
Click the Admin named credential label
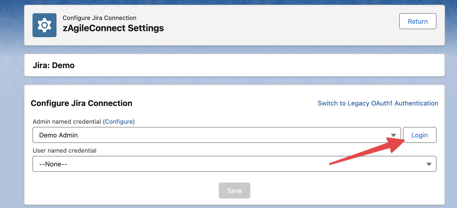pyautogui.click(x=67, y=122)
